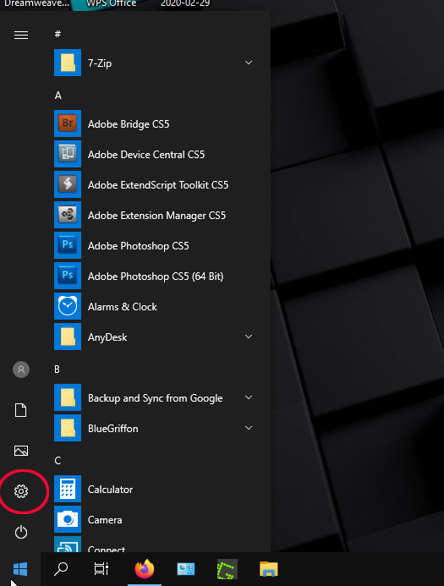The height and width of the screenshot is (586, 444).
Task: Click the Connect app icon
Action: tap(68, 545)
